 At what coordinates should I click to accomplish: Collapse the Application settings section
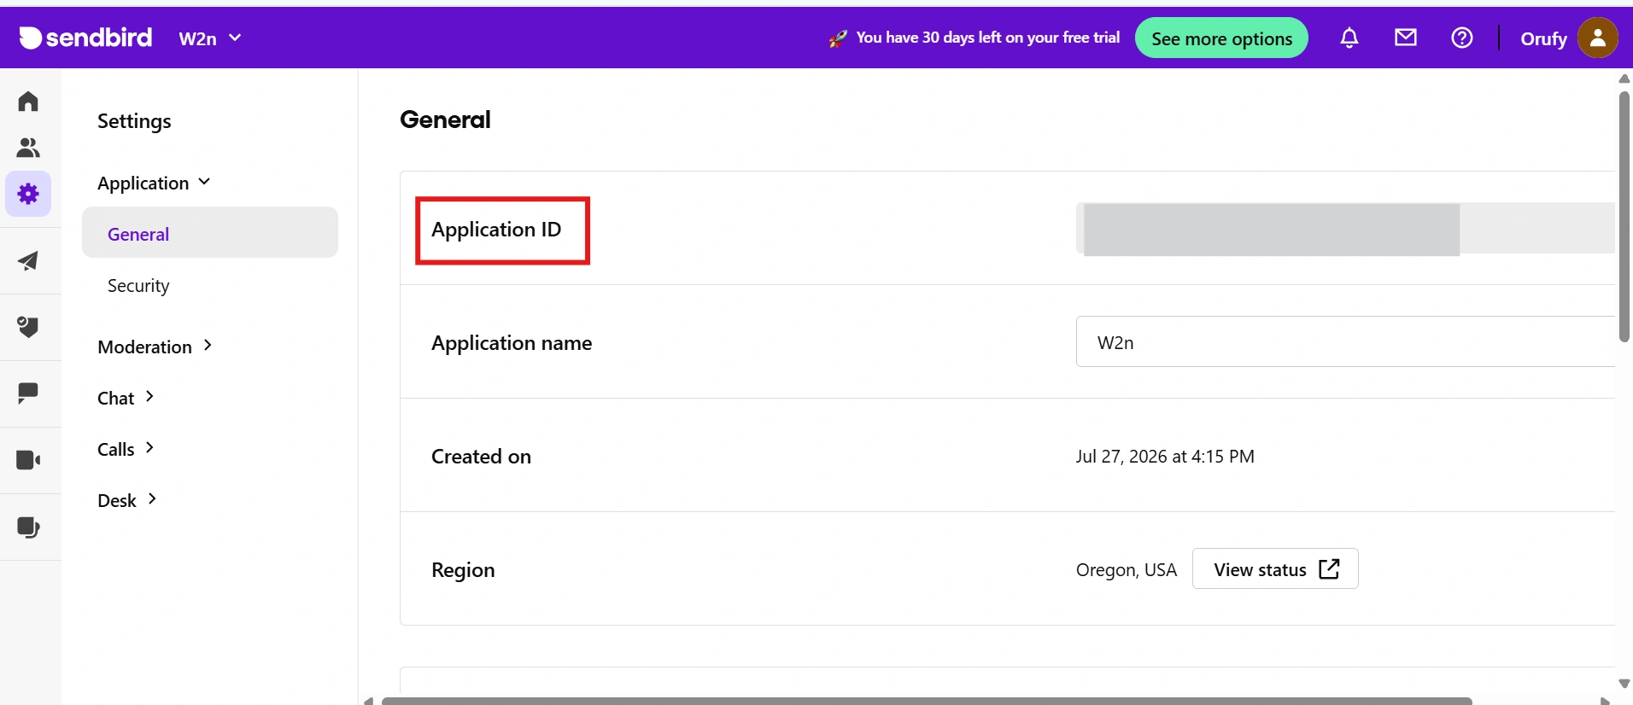click(x=154, y=183)
